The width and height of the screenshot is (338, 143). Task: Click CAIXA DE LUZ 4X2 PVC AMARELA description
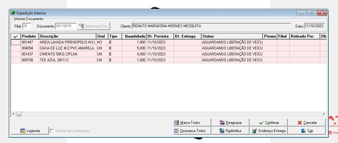click(x=68, y=48)
